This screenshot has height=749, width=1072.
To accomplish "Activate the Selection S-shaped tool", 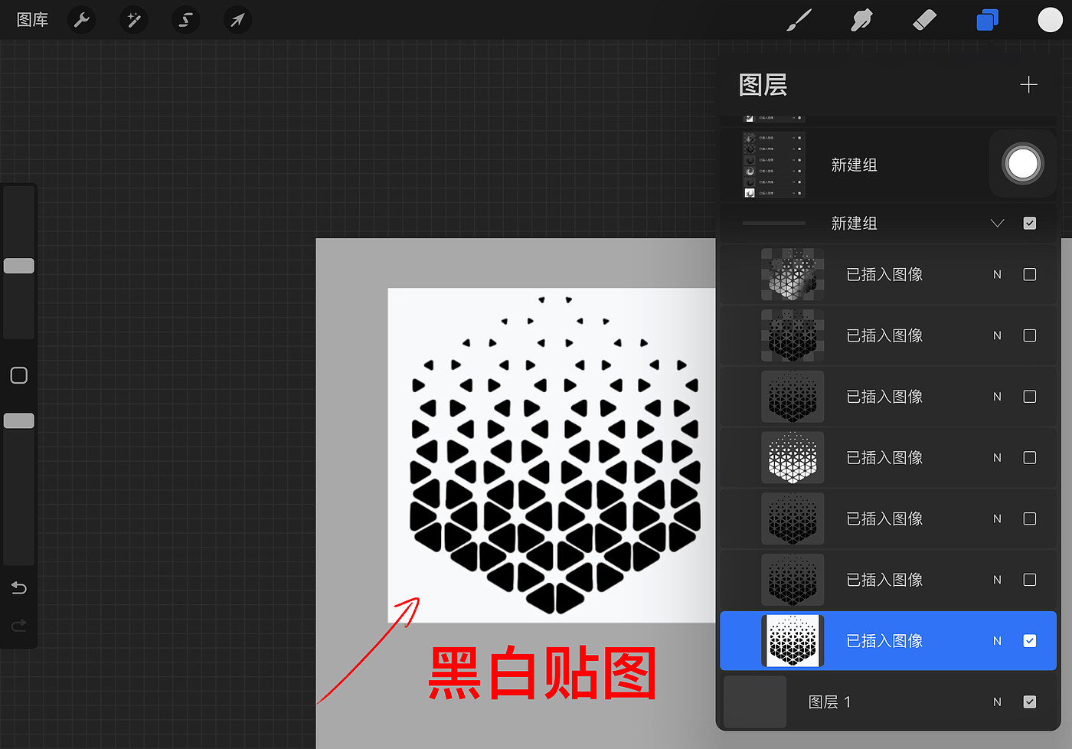I will 185,20.
